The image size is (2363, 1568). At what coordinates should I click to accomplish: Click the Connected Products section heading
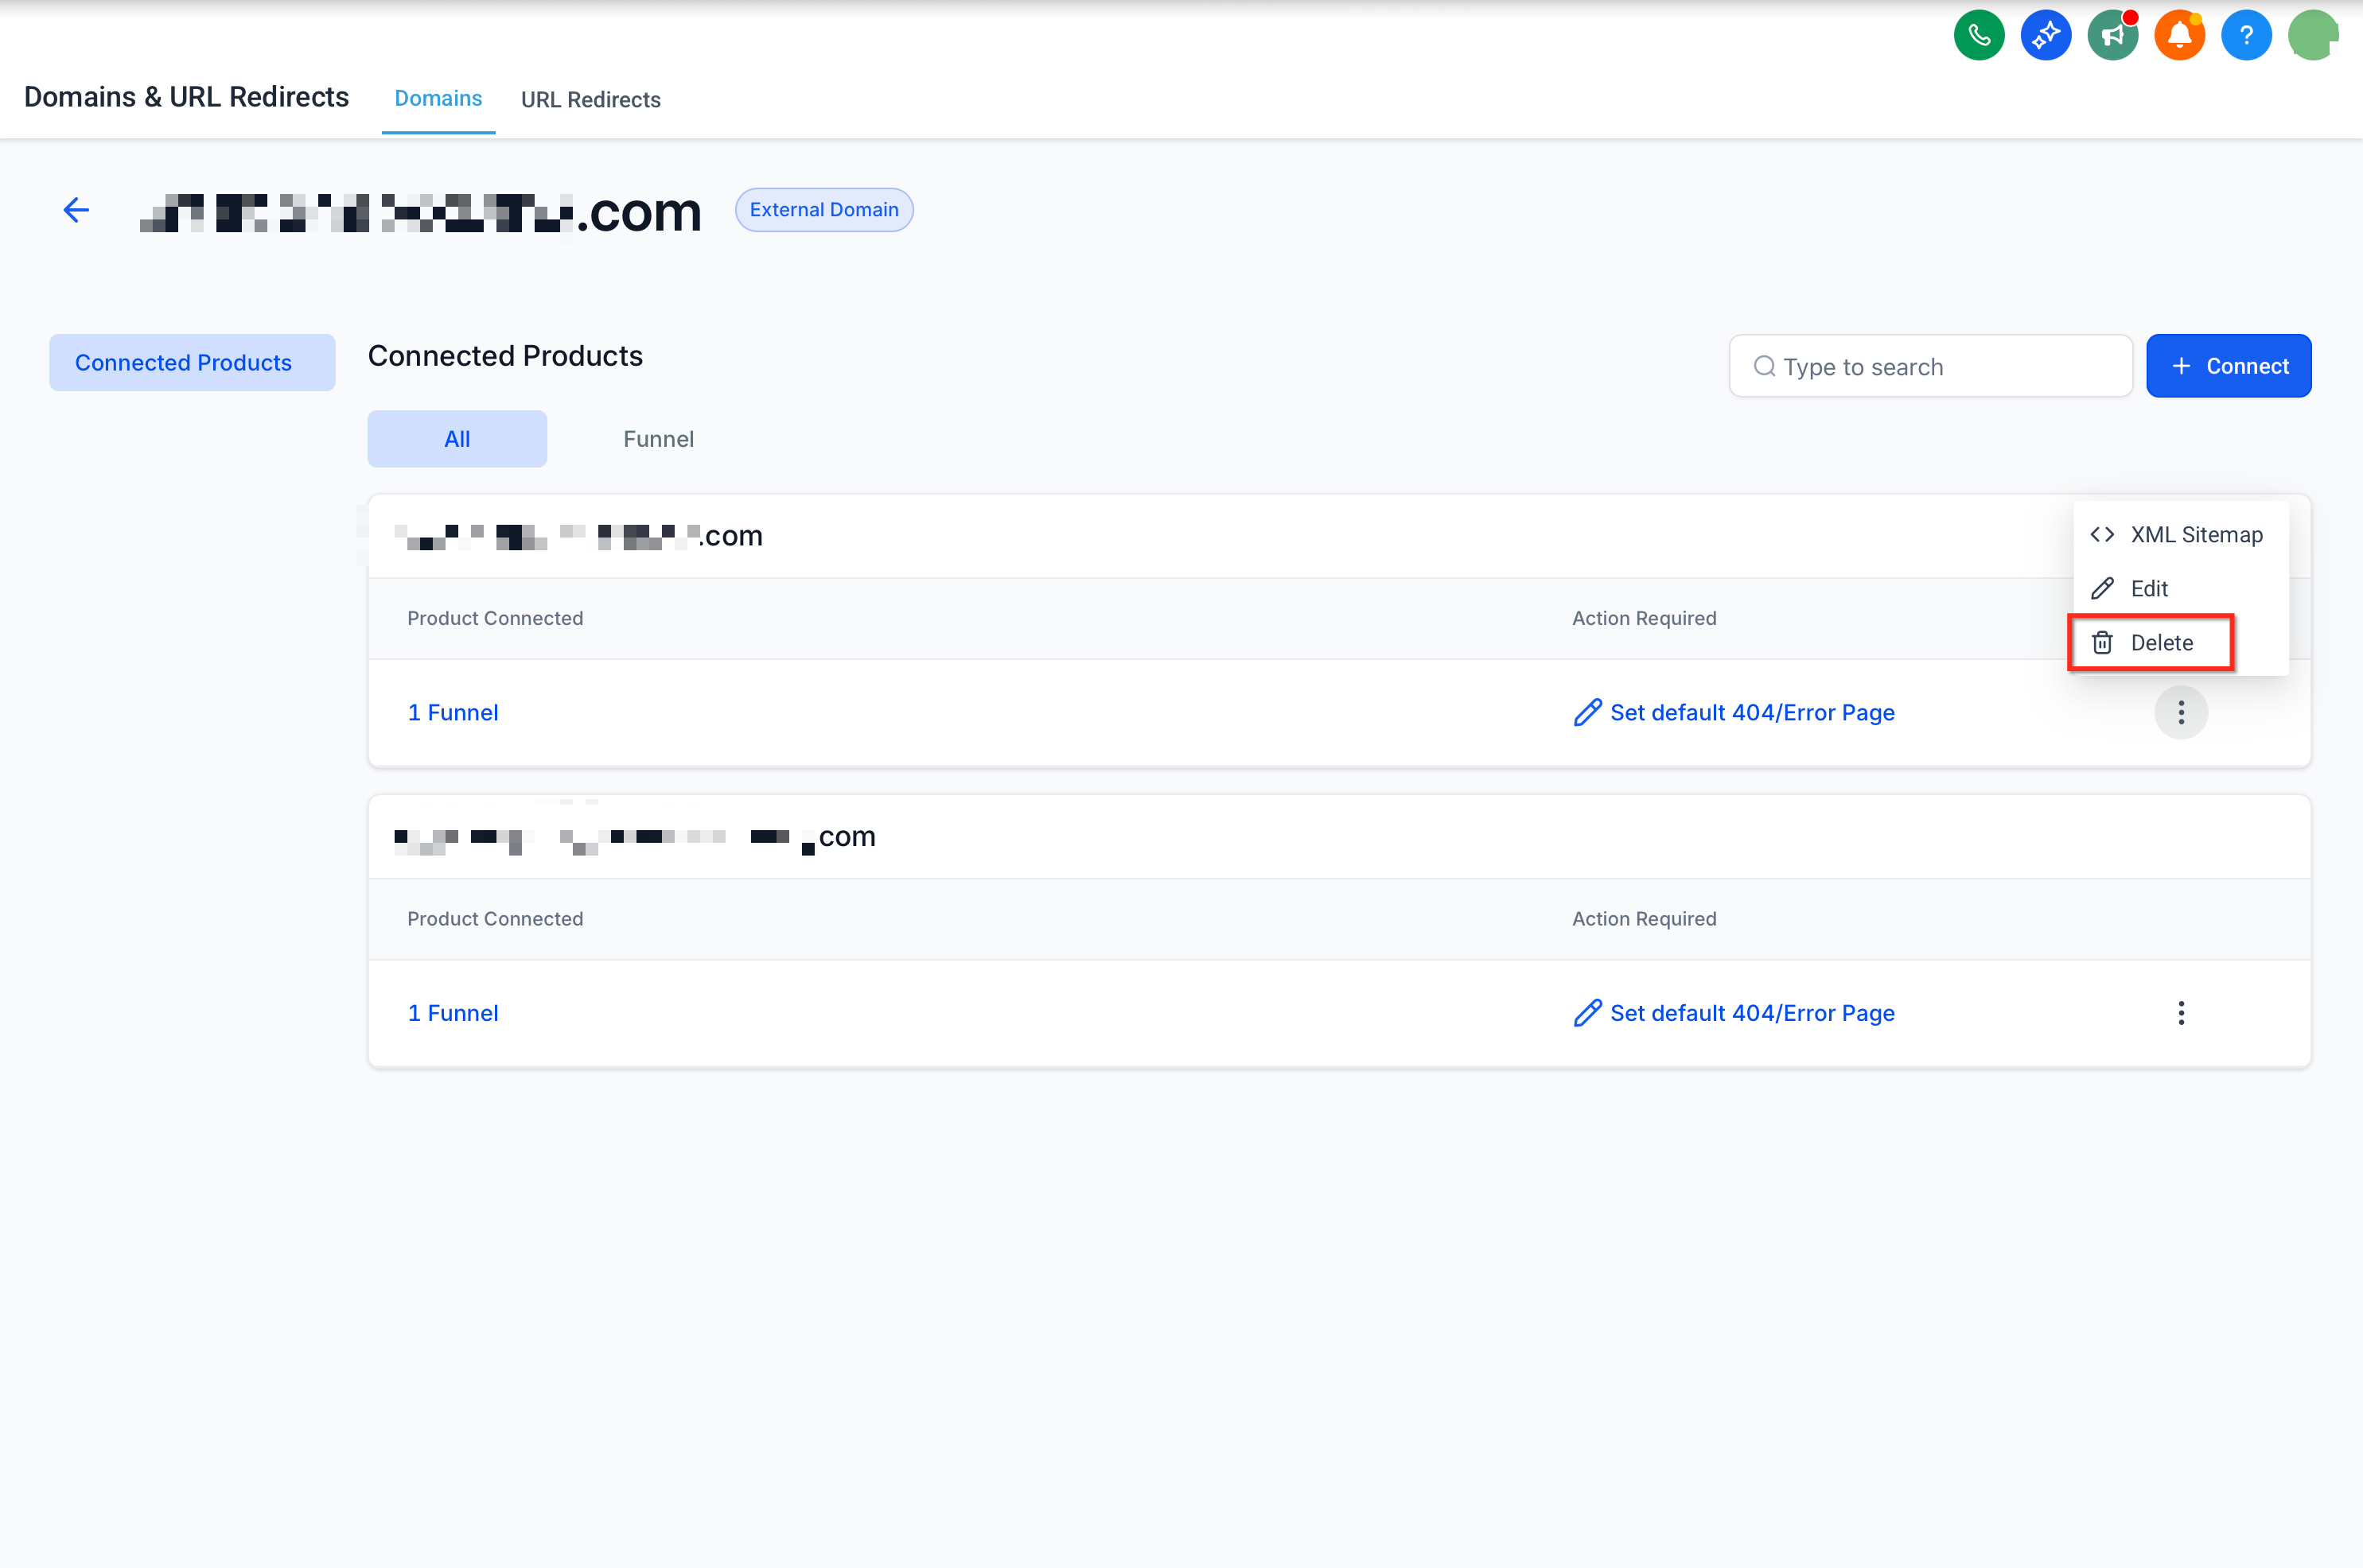coord(505,356)
